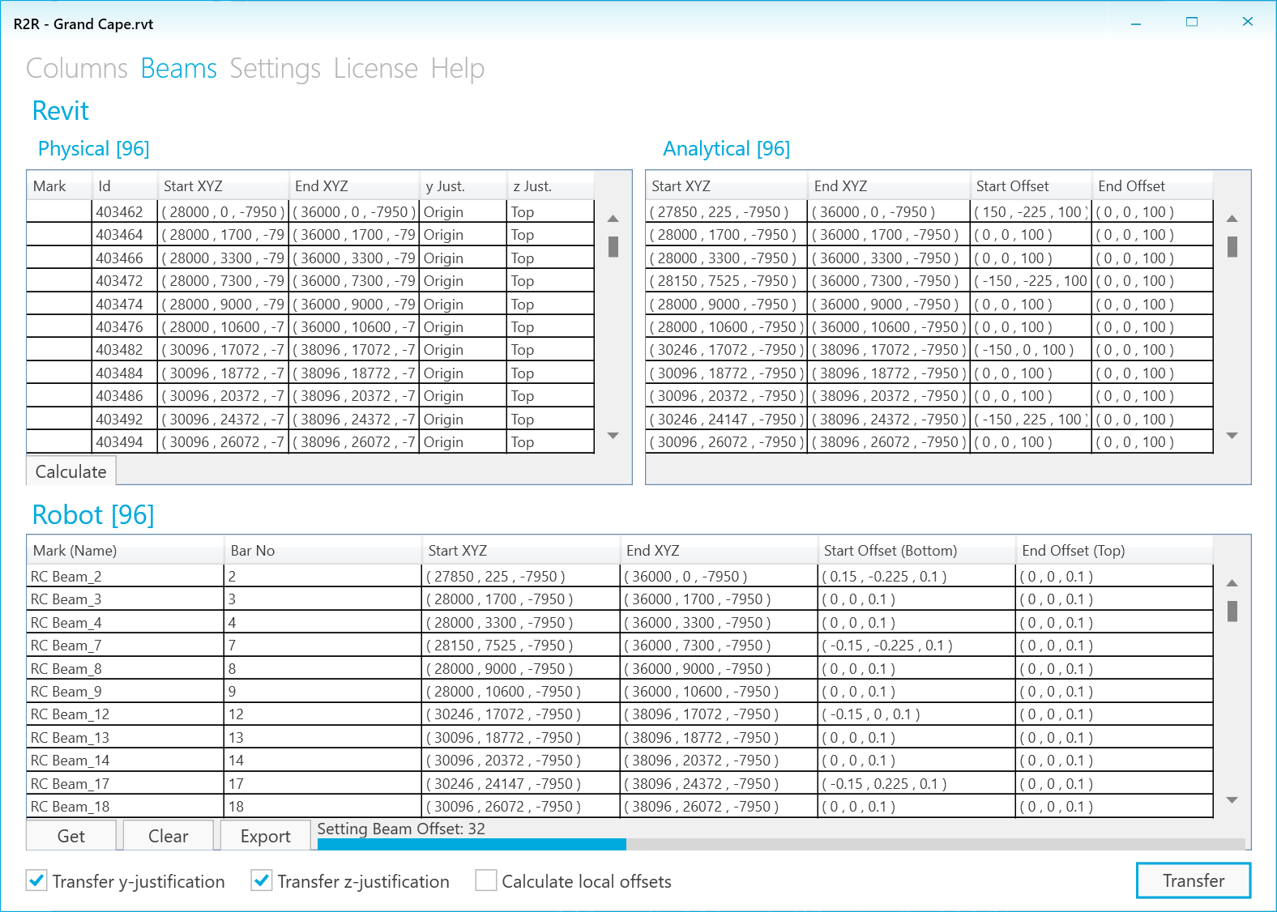Select the RC Beam_3 row in Robot table
This screenshot has width=1277, height=912.
coord(620,599)
